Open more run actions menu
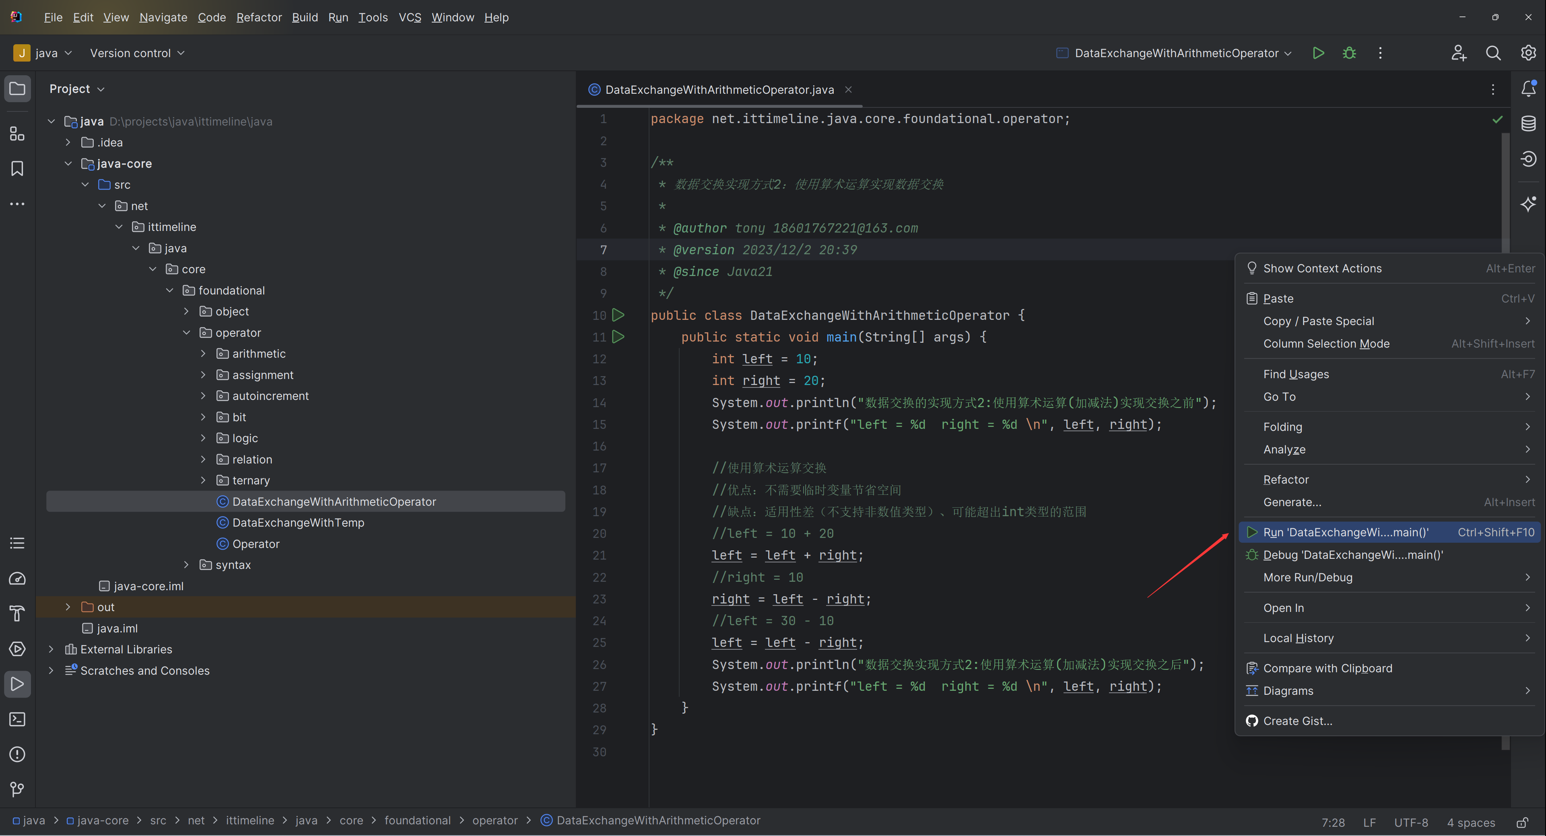Viewport: 1546px width, 836px height. 1380,53
